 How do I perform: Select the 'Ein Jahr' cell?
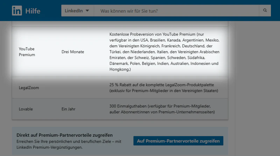tap(68, 109)
